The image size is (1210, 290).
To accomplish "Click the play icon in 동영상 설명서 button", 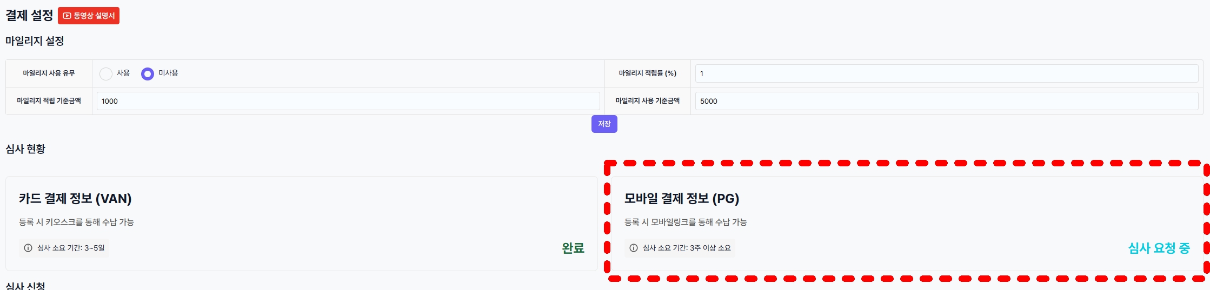I will [67, 16].
